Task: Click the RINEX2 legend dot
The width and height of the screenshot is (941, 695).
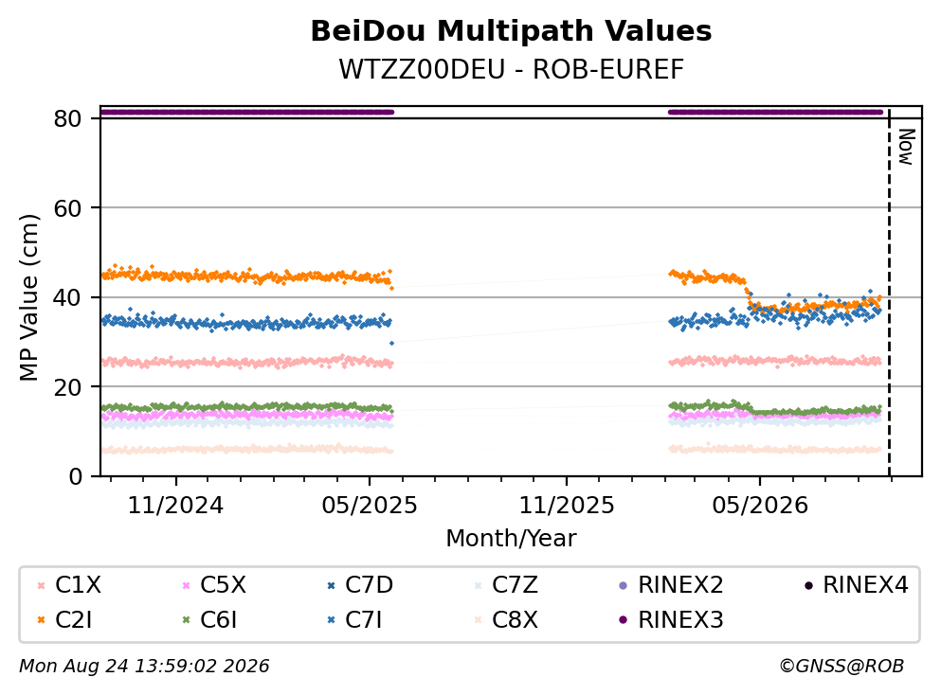Action: [x=623, y=585]
